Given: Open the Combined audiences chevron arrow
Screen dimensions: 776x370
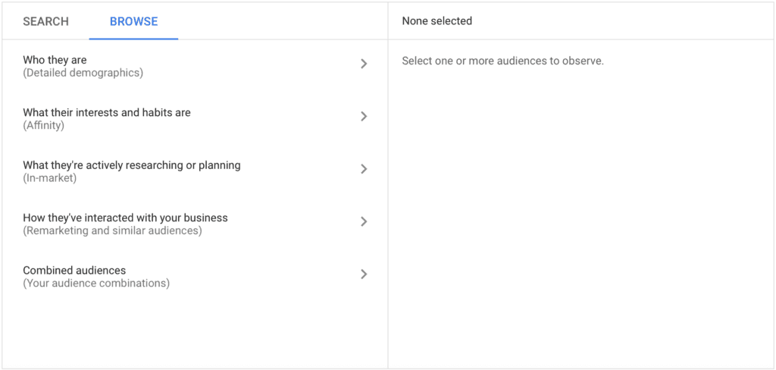Looking at the screenshot, I should click(x=364, y=274).
